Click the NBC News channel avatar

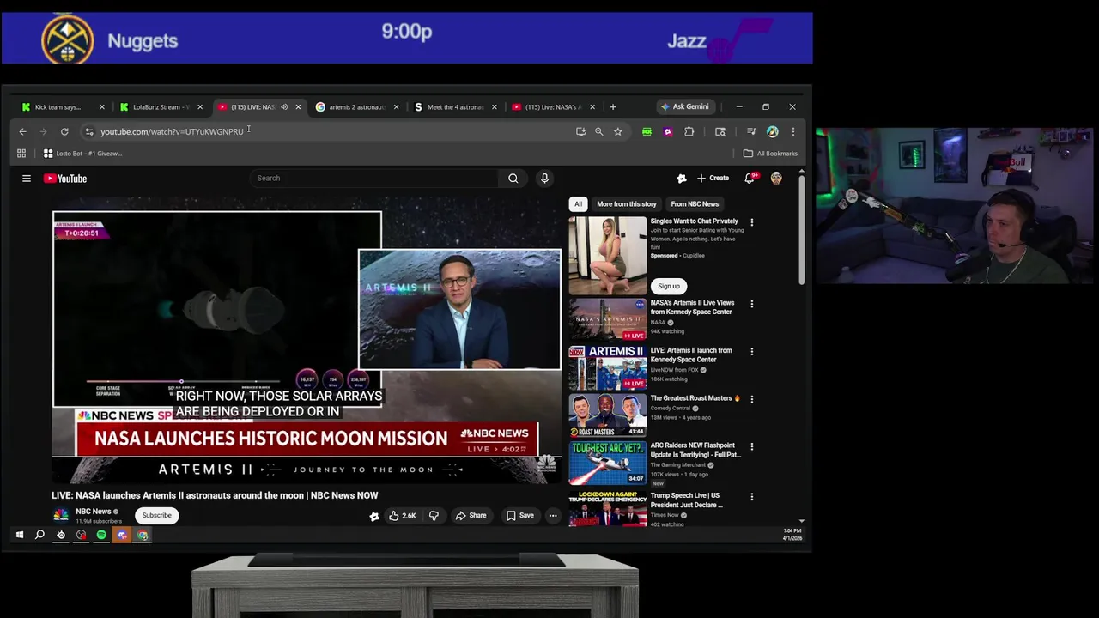pos(60,515)
